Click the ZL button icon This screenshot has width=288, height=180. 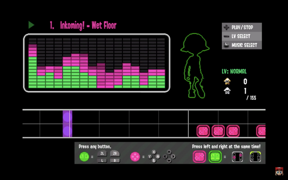(102, 153)
